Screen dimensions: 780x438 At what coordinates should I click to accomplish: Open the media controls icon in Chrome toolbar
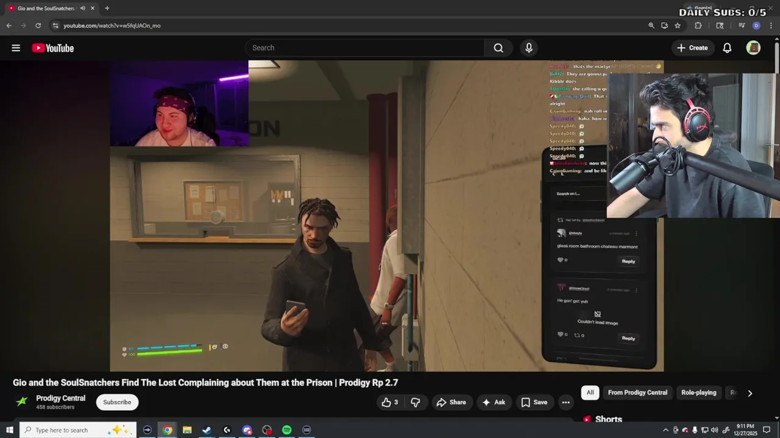(x=742, y=26)
